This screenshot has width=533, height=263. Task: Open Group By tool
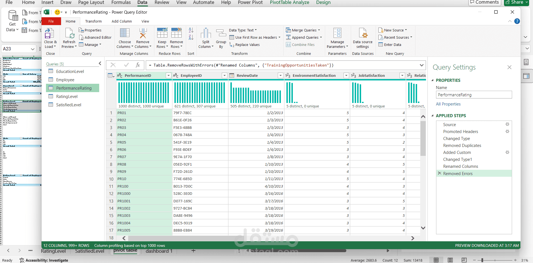pyautogui.click(x=221, y=33)
